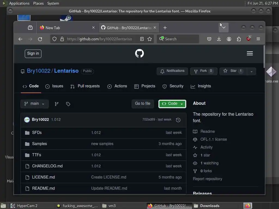The height and width of the screenshot is (209, 279).
Task: Expand the green Code dropdown button
Action: coord(172,104)
